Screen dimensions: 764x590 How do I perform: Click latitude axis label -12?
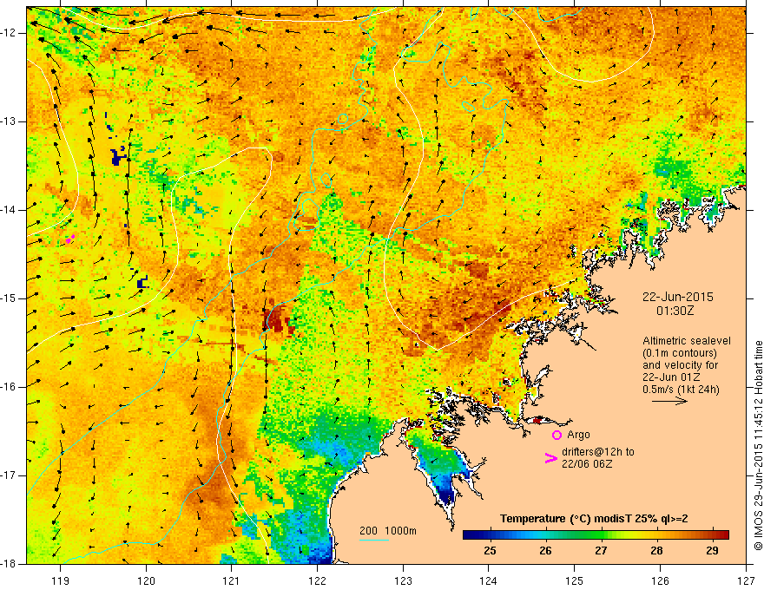[x=9, y=33]
